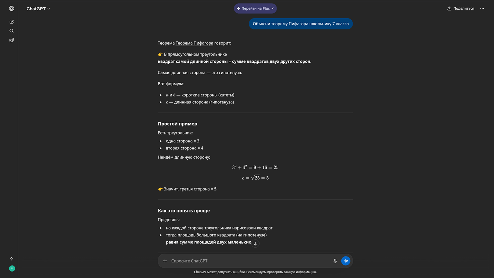Click the user message about Pythagorean theorem

(301, 24)
